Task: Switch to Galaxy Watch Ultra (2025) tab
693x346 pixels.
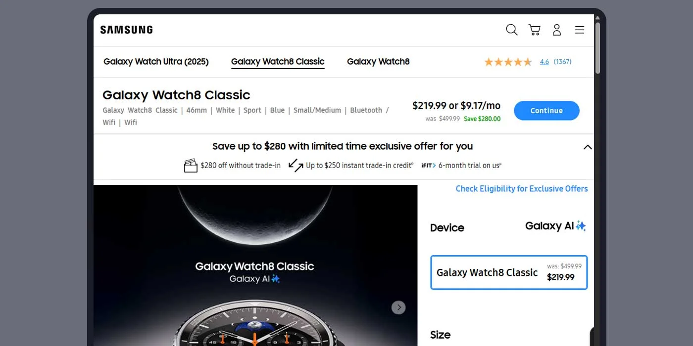Action: [x=156, y=62]
